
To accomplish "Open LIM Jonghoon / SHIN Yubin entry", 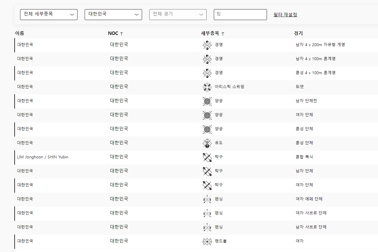I will pos(42,157).
